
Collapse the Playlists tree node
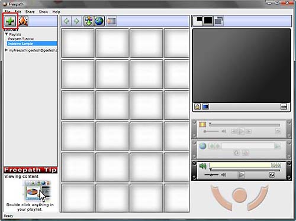coord(7,34)
